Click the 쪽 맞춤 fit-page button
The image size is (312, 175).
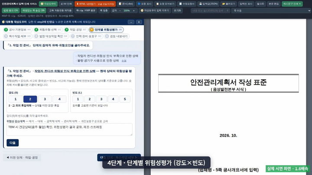(104, 10)
